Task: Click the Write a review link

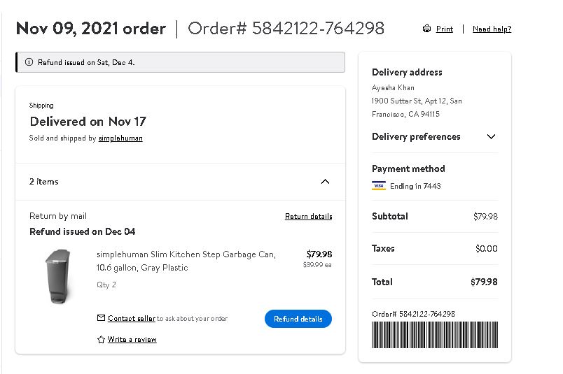Action: pyautogui.click(x=132, y=339)
